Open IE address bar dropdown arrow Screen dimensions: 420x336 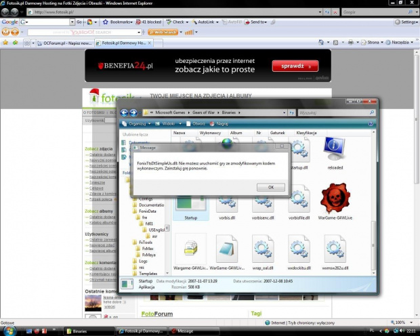coord(320,12)
